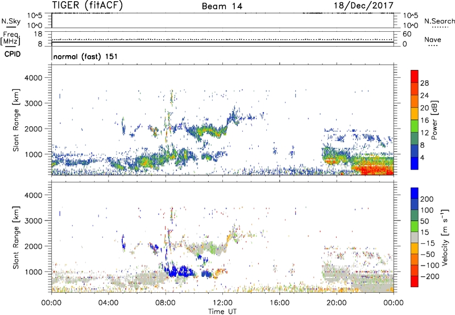
Task: Click the "24" label on the power colorbar
Action: pyautogui.click(x=424, y=96)
